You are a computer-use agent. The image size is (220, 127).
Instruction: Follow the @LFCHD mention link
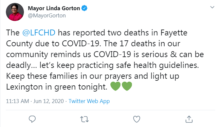39,32
